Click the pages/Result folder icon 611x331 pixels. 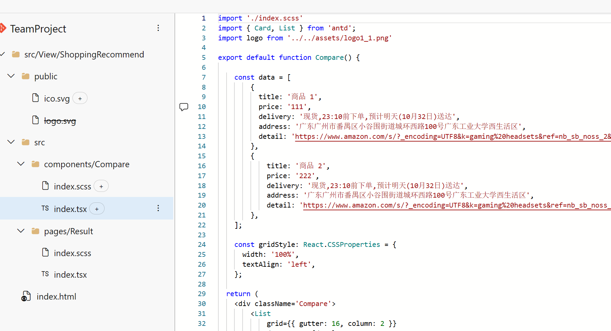(36, 231)
